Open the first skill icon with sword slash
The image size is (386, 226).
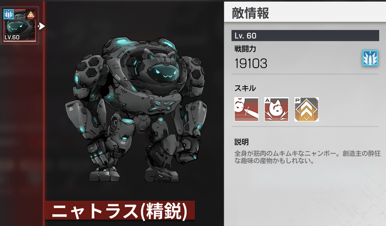tap(246, 109)
